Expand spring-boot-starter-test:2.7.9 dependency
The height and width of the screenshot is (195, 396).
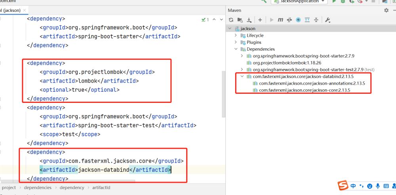coord(242,69)
